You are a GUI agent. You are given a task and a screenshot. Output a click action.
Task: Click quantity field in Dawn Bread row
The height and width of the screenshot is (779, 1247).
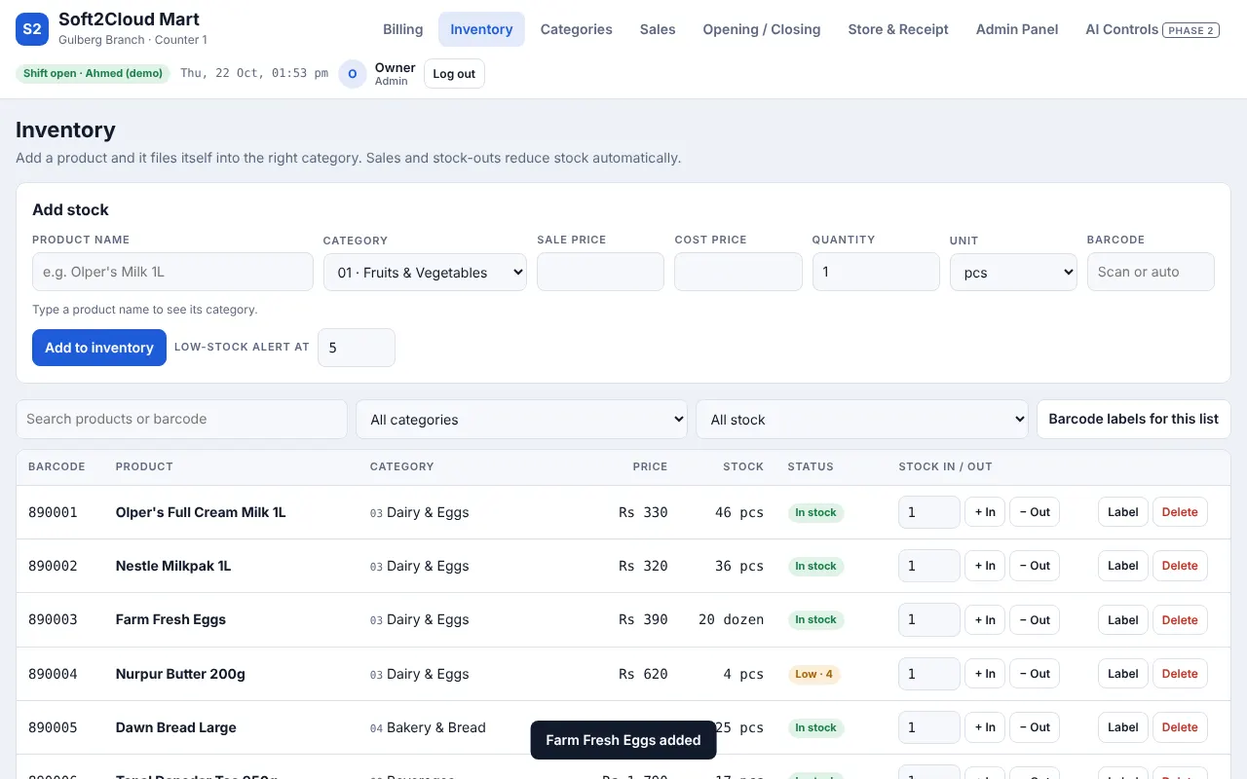click(929, 727)
